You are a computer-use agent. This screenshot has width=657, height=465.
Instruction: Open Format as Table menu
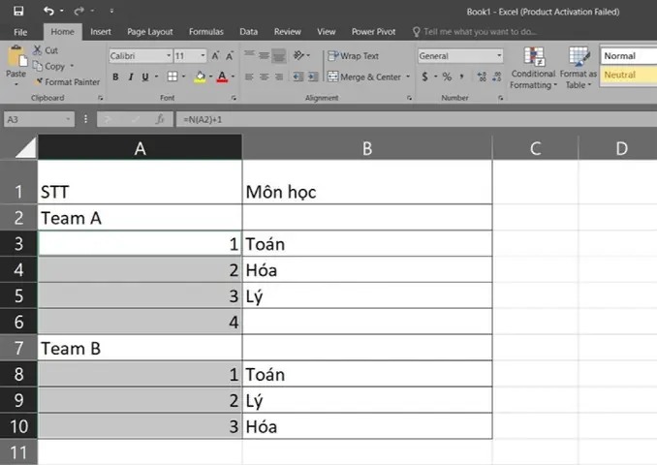[x=579, y=67]
